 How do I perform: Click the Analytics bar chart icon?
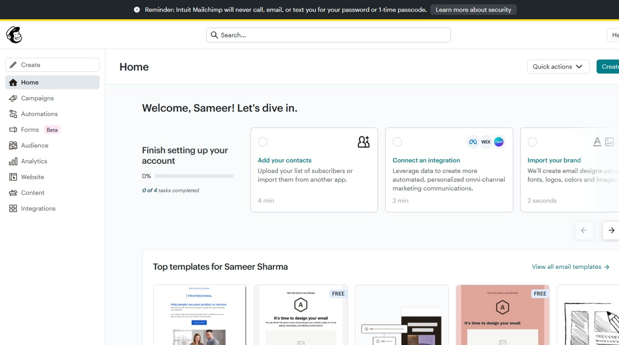coord(13,161)
